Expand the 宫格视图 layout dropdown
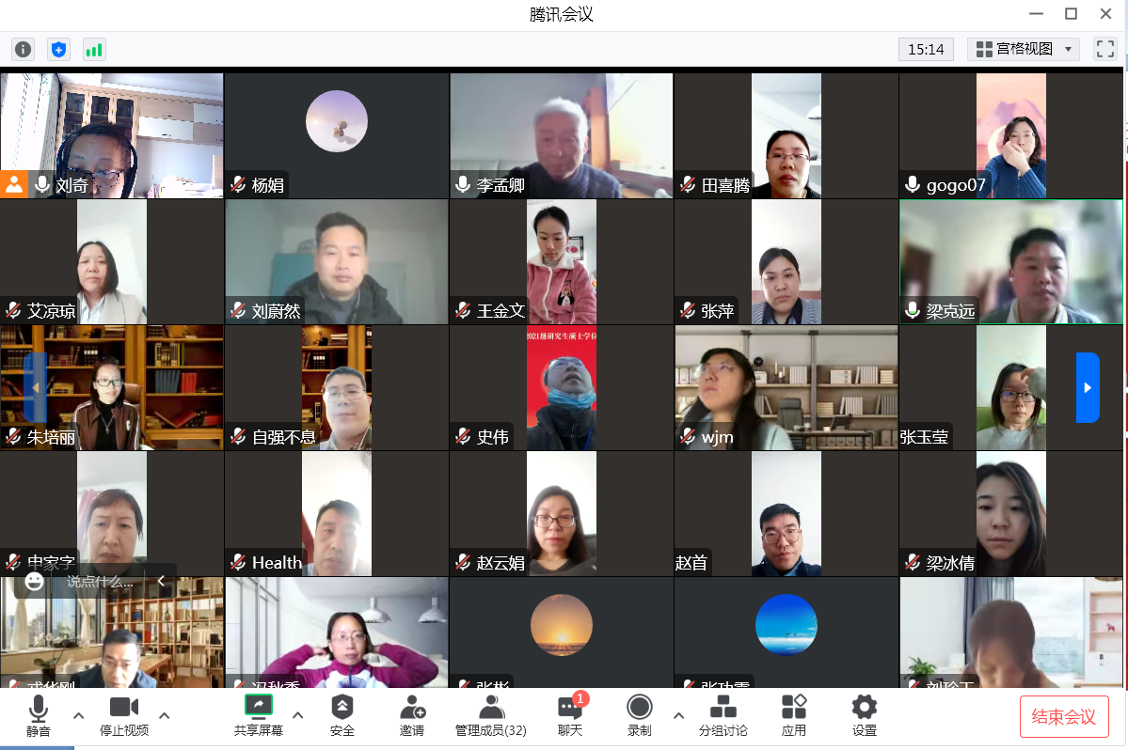 click(1023, 49)
